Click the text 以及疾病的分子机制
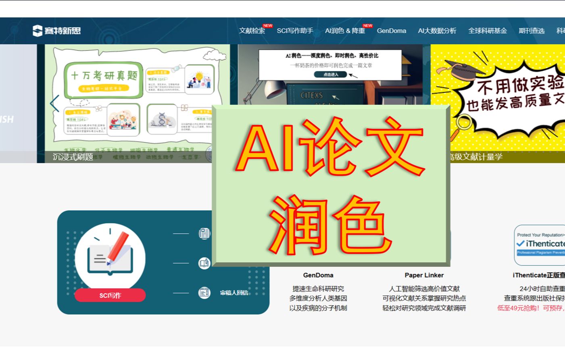Viewport: 565px width, 353px height. click(x=318, y=308)
